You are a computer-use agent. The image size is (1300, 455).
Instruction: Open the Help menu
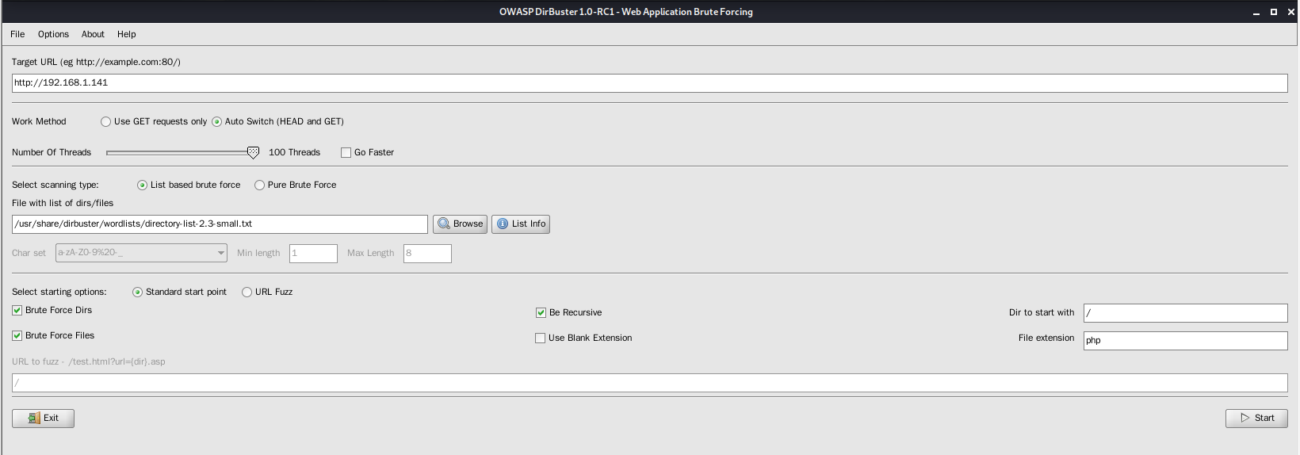[x=127, y=34]
